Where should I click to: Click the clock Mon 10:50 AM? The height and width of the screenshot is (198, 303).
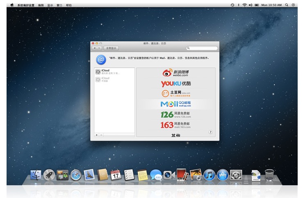click(x=271, y=5)
